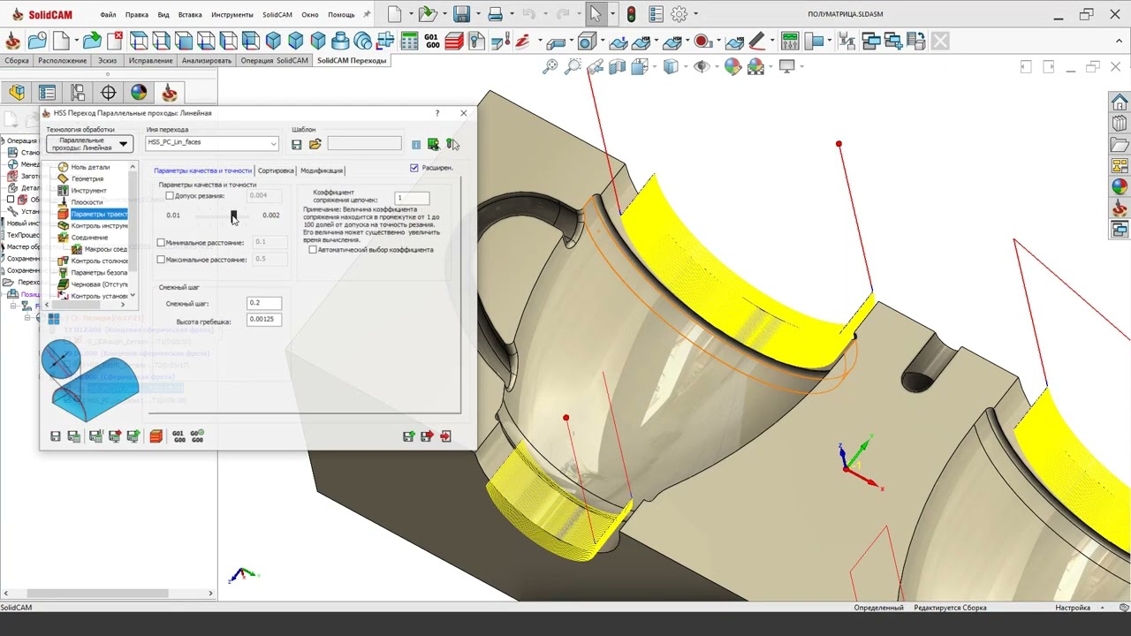Click the G01/G00 G-code icon in the dialog's bottom toolbar

click(x=178, y=436)
